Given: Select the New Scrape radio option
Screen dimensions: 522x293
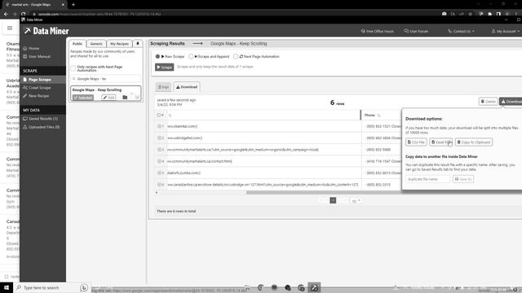Looking at the screenshot, I should coord(157,56).
